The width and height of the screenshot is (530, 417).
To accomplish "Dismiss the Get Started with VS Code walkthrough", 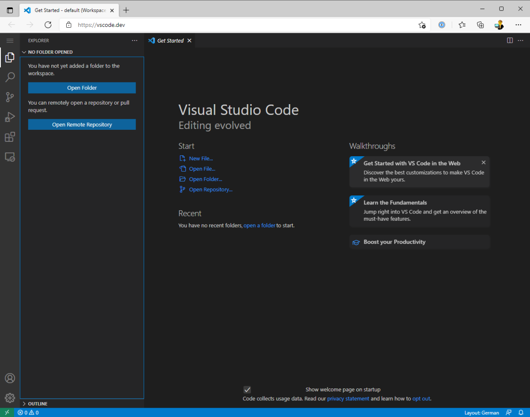I will pyautogui.click(x=483, y=162).
